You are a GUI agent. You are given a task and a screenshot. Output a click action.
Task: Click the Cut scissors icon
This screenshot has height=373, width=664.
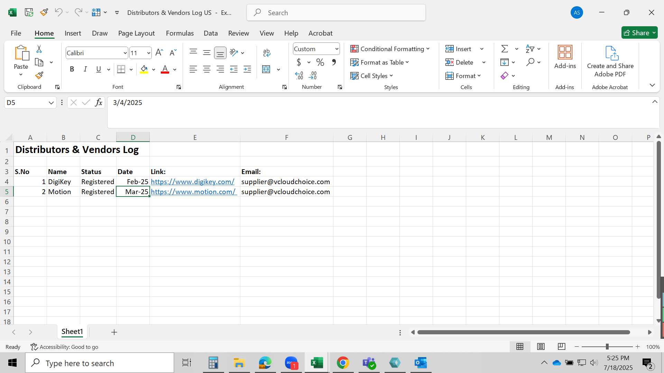[39, 49]
